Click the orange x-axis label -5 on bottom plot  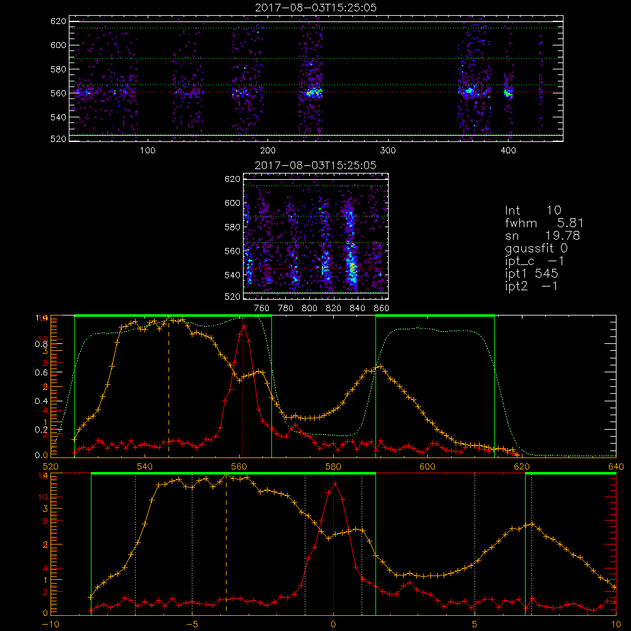pyautogui.click(x=192, y=625)
